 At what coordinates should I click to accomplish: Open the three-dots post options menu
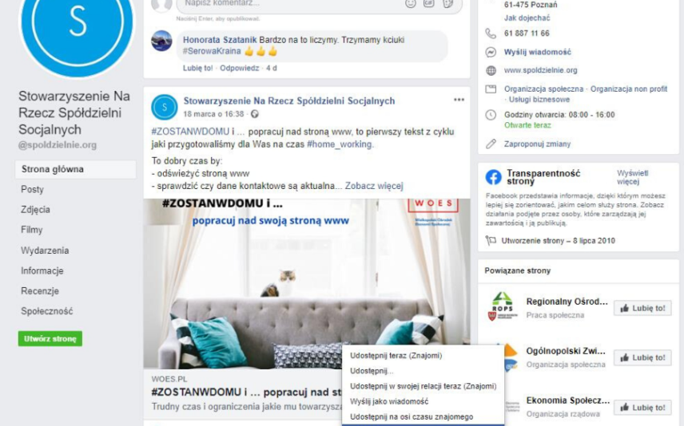459,100
